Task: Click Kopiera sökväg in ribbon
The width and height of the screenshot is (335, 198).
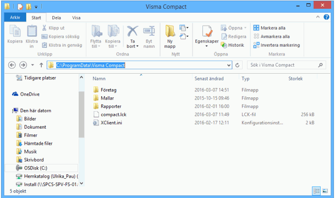Action: pos(61,36)
